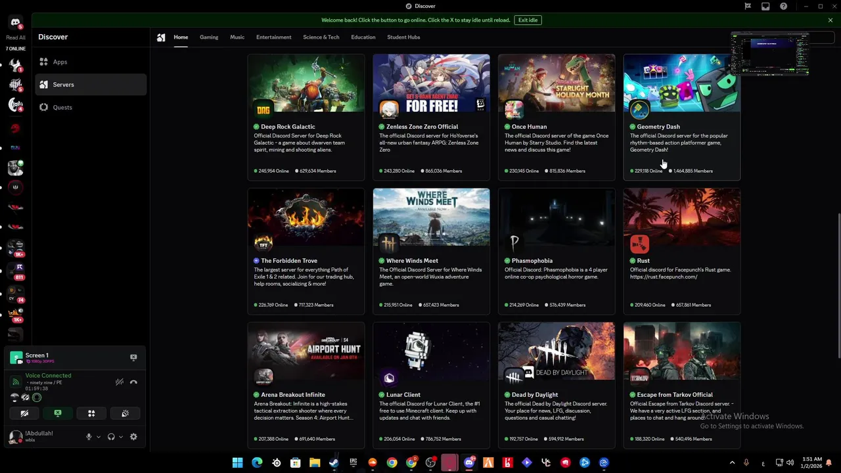
Task: Open Windows Start menu
Action: click(x=237, y=462)
